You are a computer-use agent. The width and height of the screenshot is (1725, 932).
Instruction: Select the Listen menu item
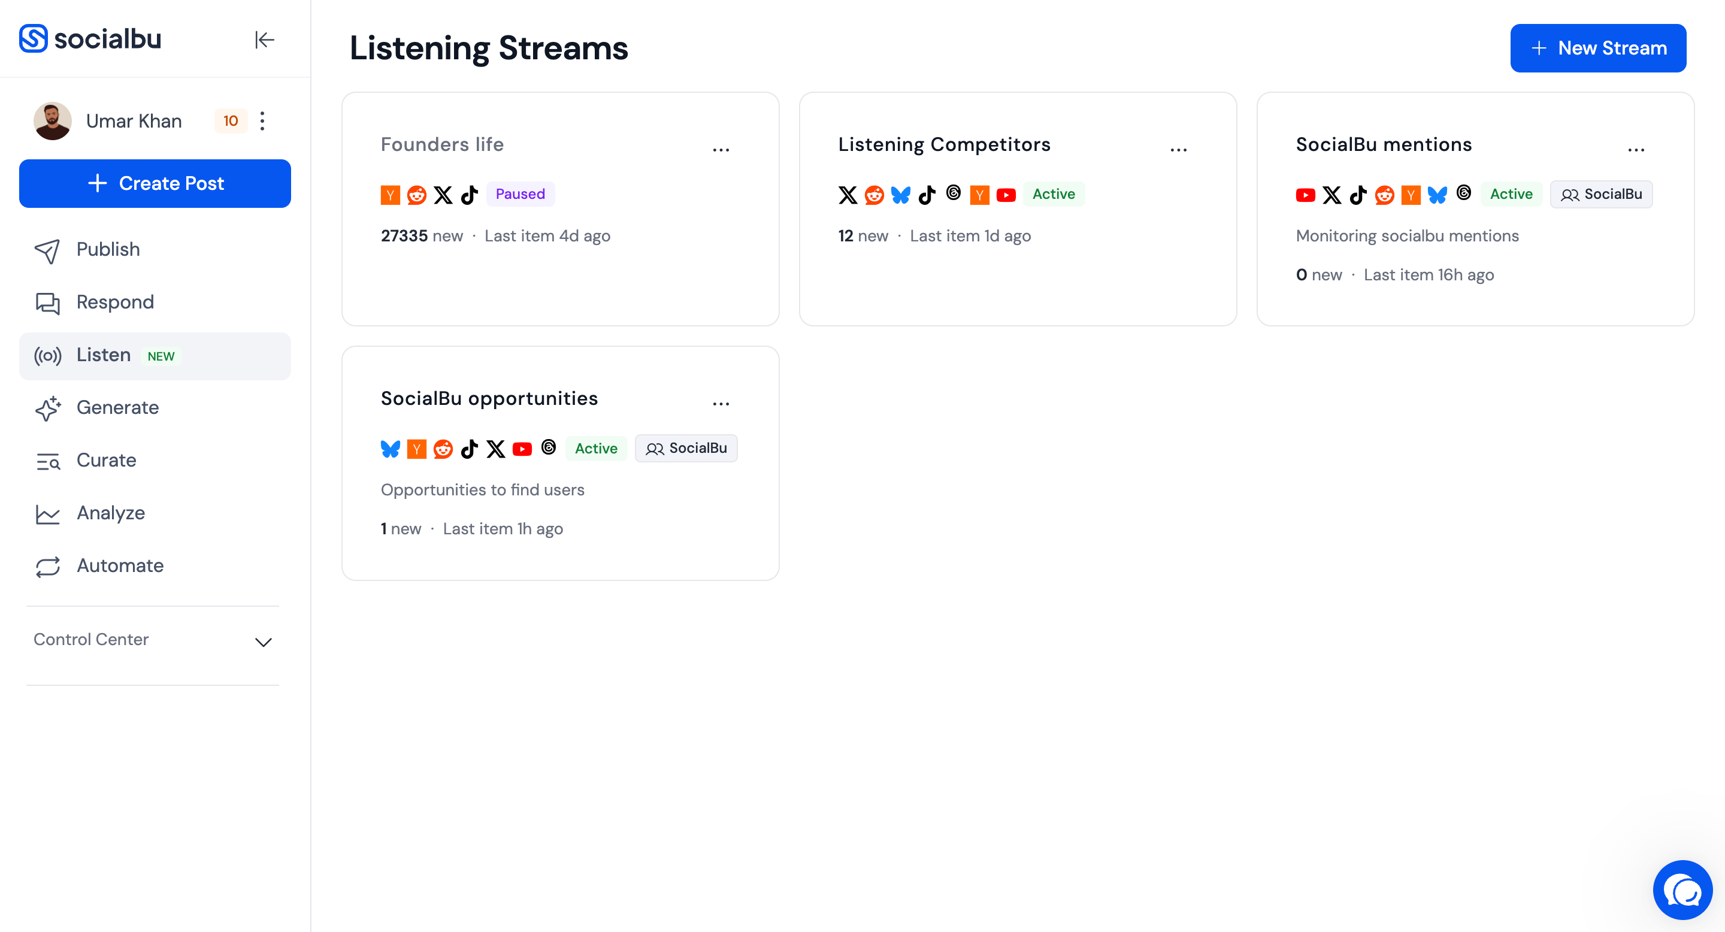(155, 356)
